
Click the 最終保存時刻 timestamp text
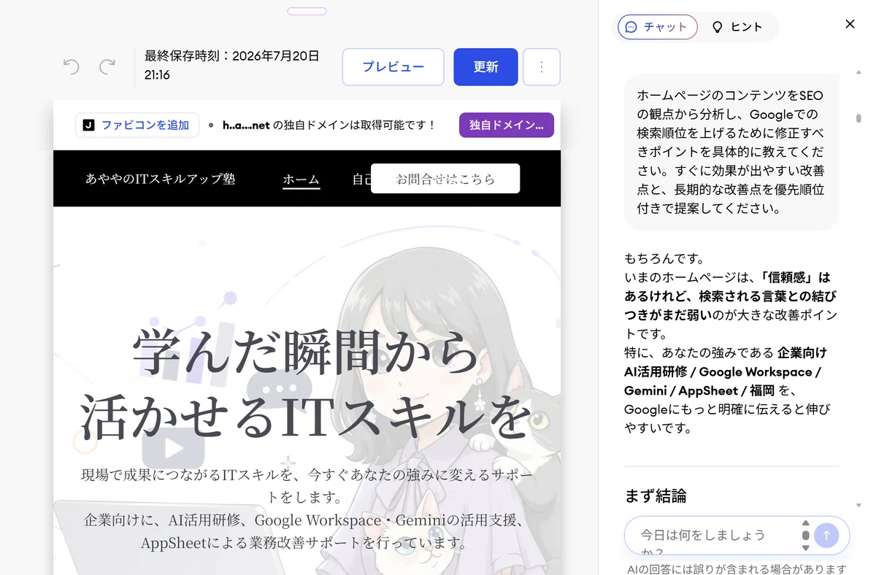pos(232,65)
